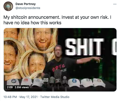Screen dimensions: 119x101
Task: Open the three-dot more options menu
Action: pyautogui.click(x=115, y=4)
